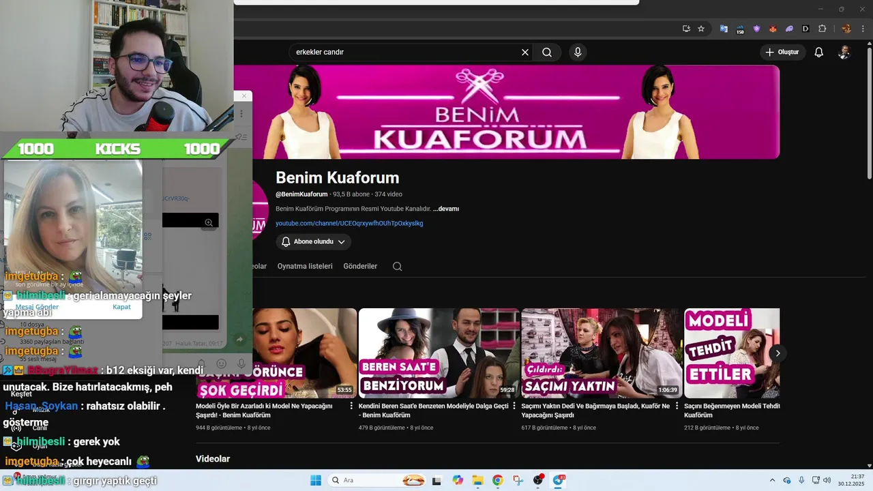Image resolution: width=873 pixels, height=491 pixels.
Task: Click the Windows taskbar Ara search box
Action: 377,480
